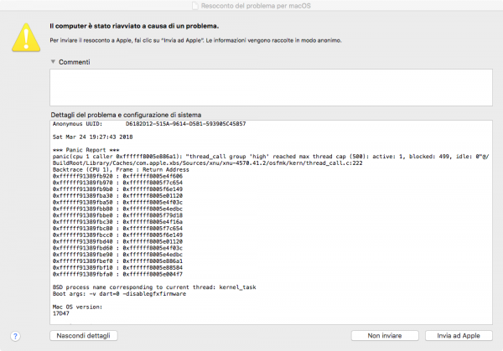
Task: Open help with the question mark button
Action: (x=15, y=336)
